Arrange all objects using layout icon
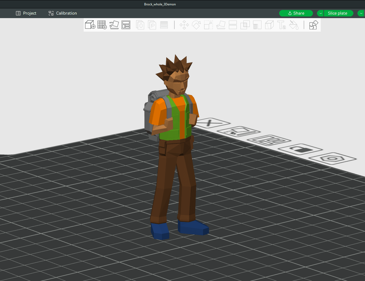This screenshot has width=365, height=281. click(x=126, y=25)
